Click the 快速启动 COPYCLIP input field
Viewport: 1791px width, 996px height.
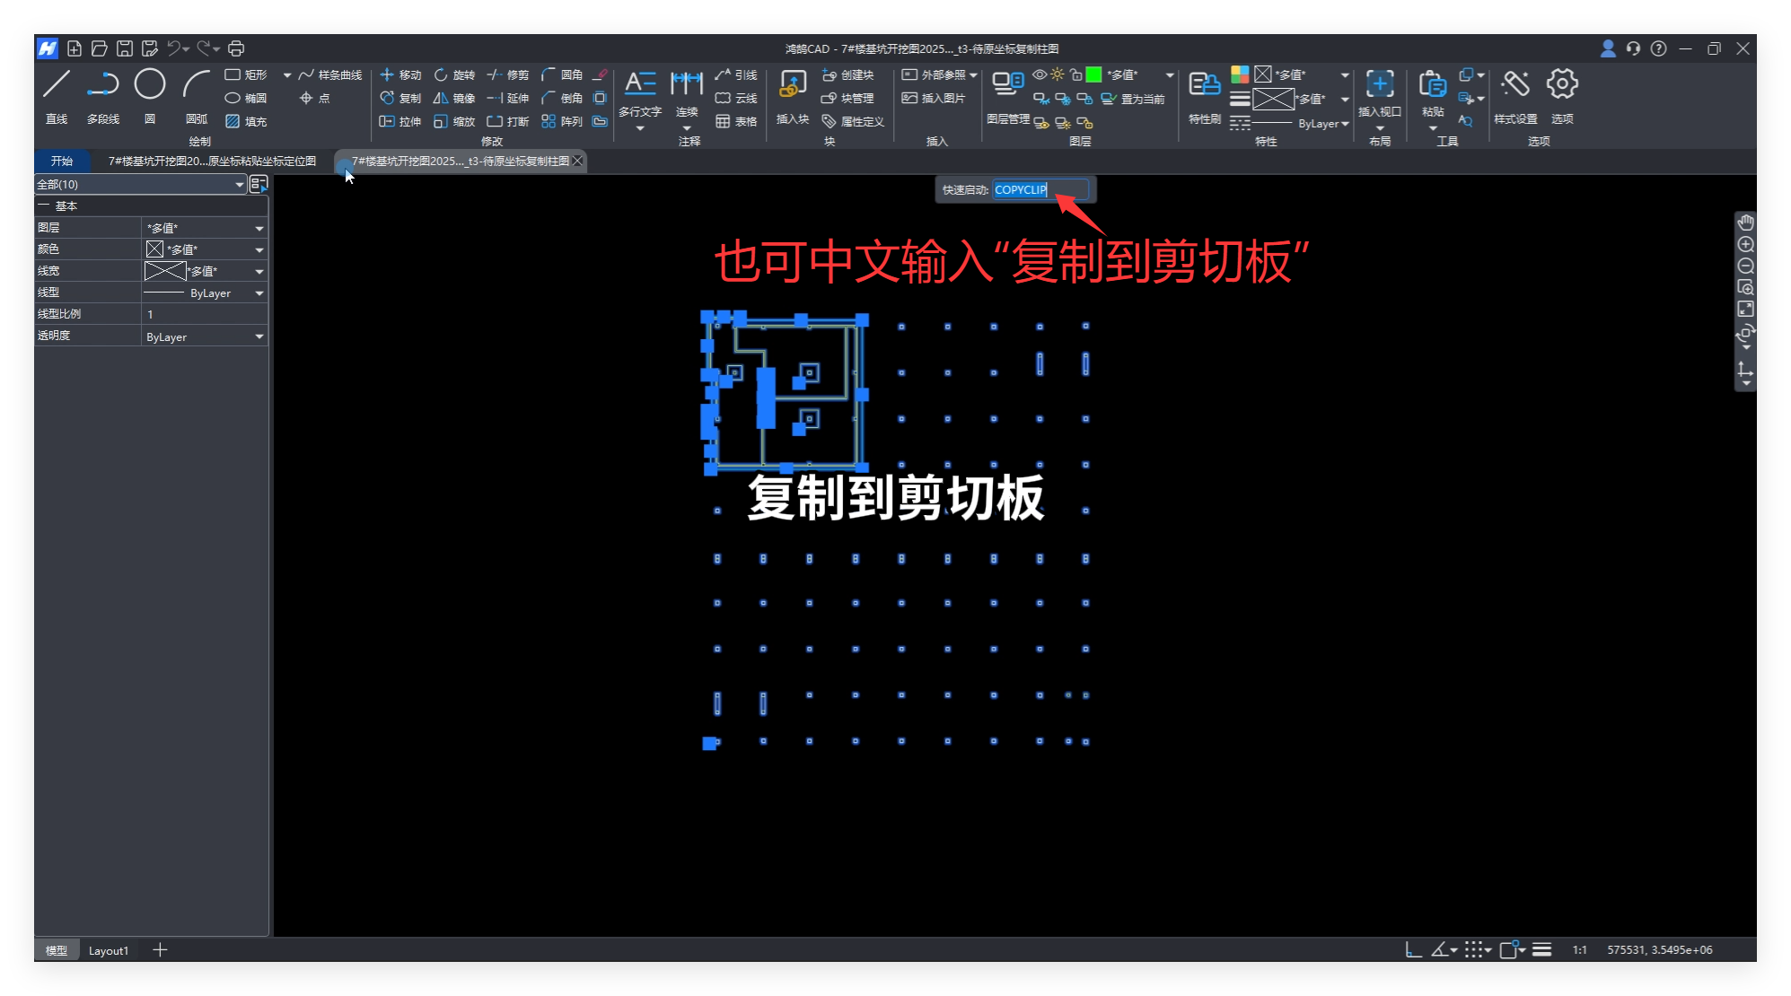pyautogui.click(x=1040, y=189)
